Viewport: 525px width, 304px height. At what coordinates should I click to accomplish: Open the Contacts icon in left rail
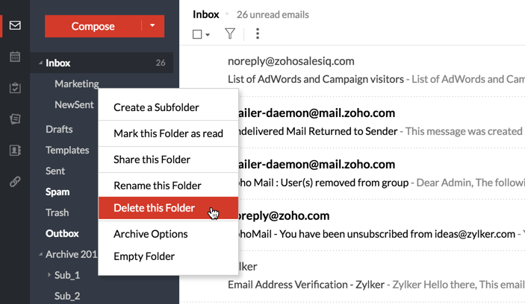coord(15,151)
